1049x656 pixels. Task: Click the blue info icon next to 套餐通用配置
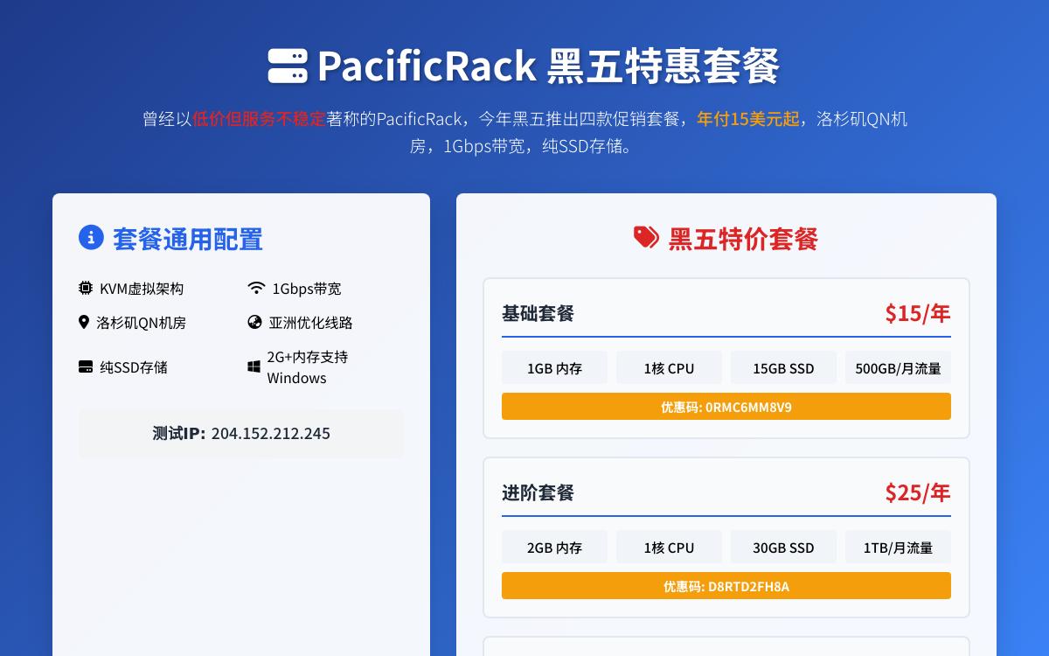click(91, 238)
